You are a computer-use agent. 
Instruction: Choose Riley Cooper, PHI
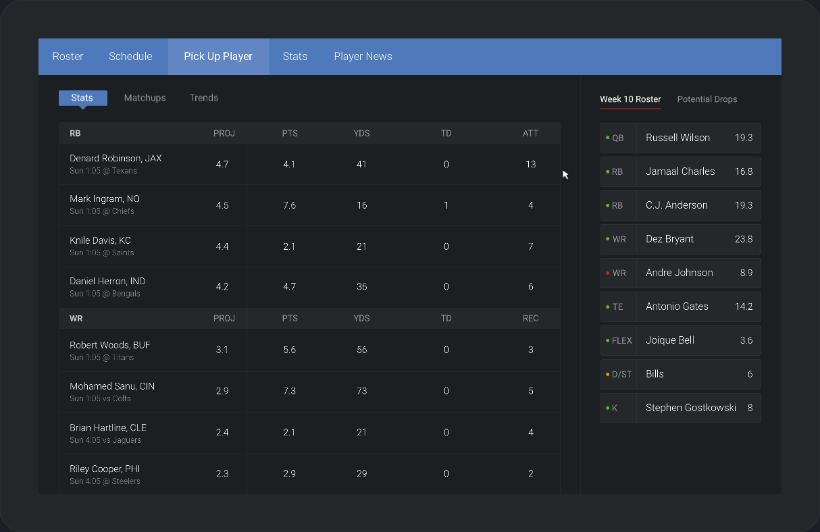pos(105,469)
